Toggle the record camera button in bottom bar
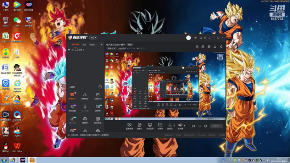The width and height of the screenshot is (290, 163). pos(194,126)
